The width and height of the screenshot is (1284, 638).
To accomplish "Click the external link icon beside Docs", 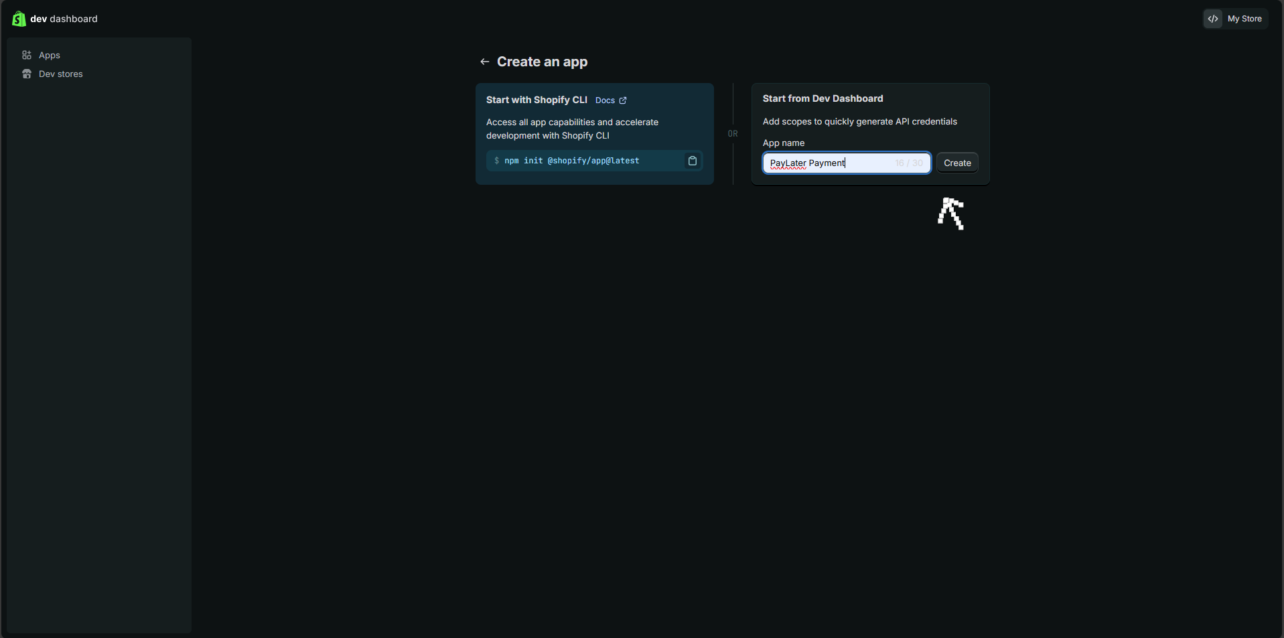I will (x=623, y=100).
